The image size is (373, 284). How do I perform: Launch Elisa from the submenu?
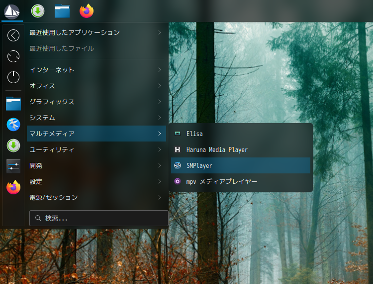[241, 134]
